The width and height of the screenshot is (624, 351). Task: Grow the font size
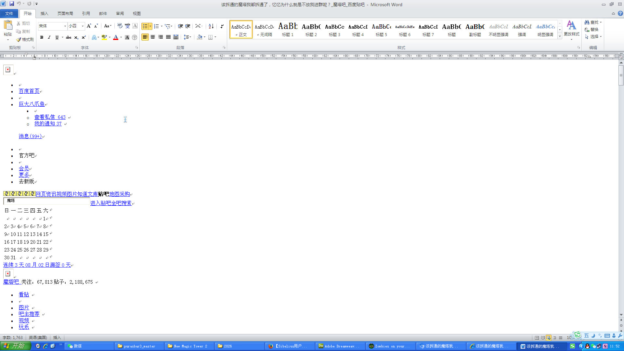[x=89, y=26]
